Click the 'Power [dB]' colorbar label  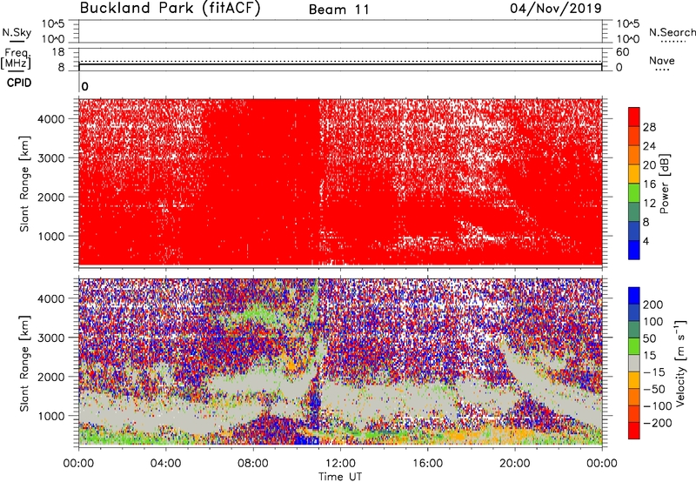point(665,184)
